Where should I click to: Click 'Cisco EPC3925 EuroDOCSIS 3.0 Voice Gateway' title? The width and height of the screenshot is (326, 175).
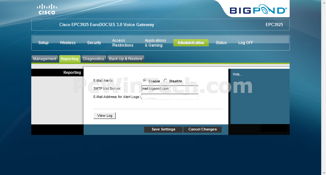(107, 25)
